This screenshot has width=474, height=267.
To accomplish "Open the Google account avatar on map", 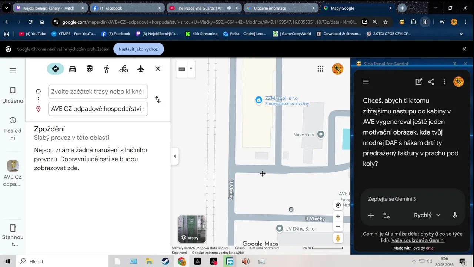I will [x=337, y=69].
